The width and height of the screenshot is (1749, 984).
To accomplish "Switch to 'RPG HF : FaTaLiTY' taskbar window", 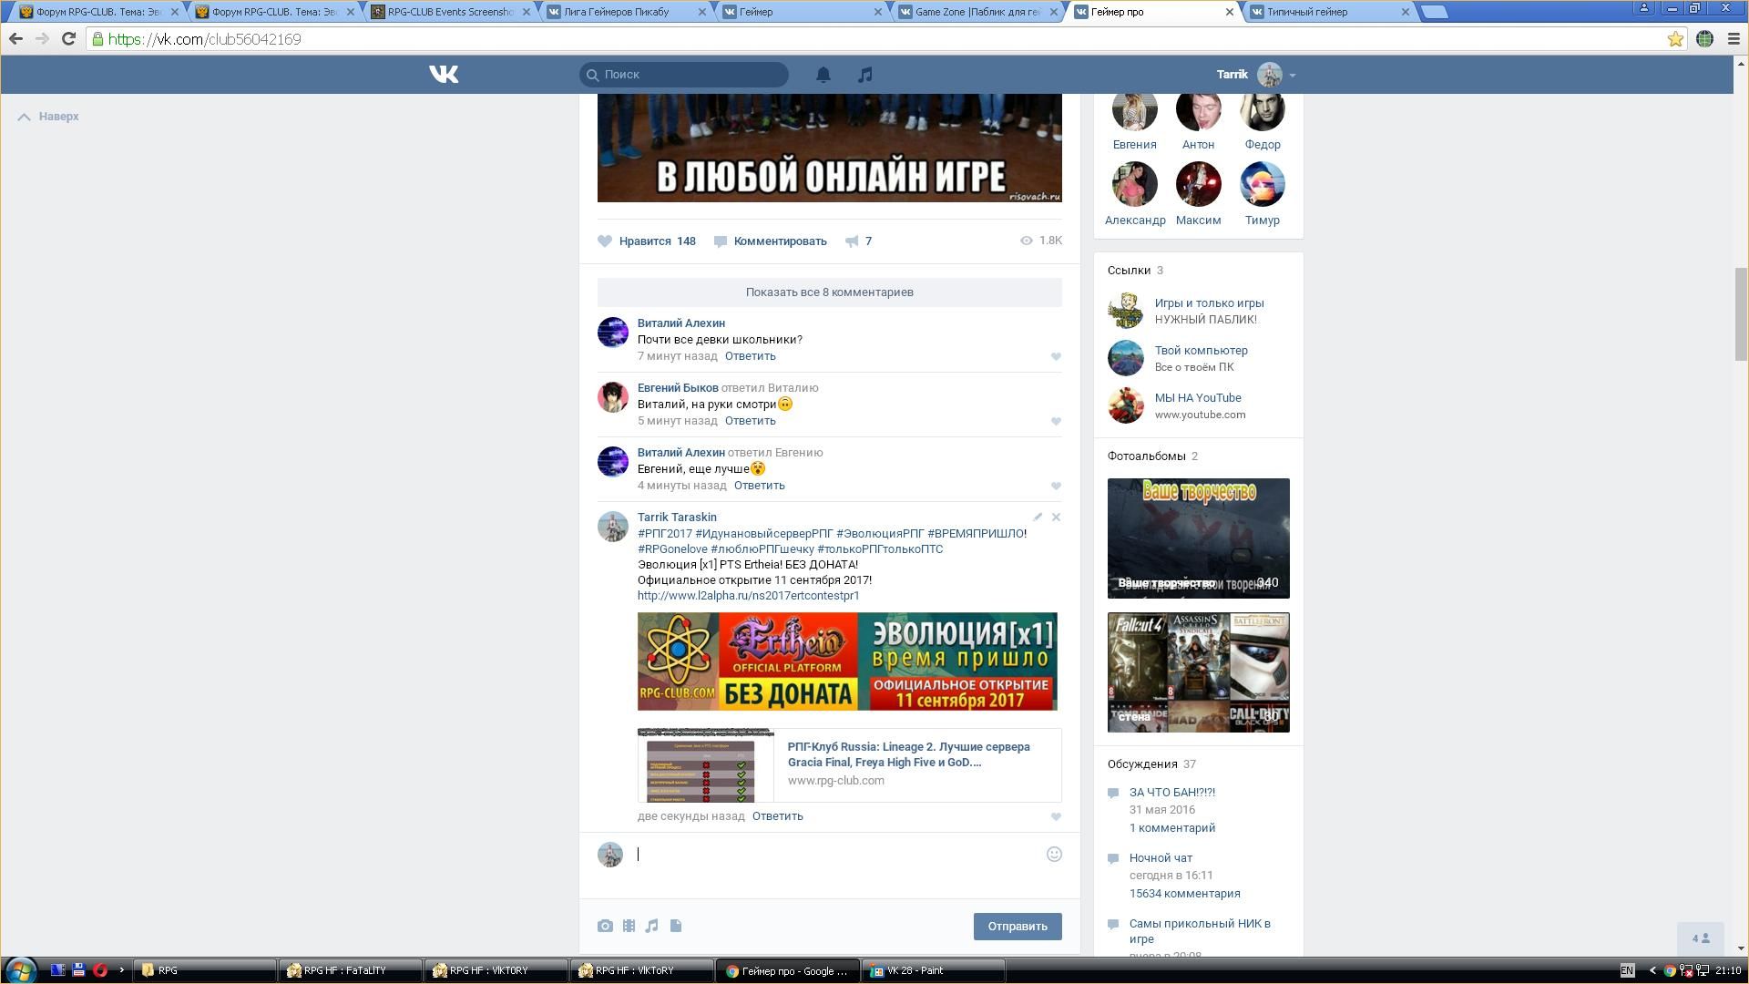I will [351, 971].
